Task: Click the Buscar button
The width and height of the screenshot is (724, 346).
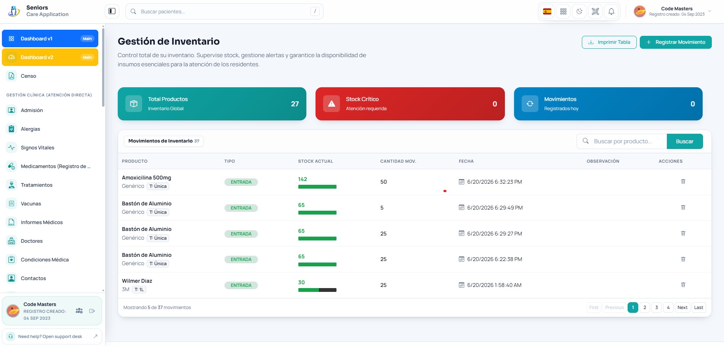Action: point(685,141)
